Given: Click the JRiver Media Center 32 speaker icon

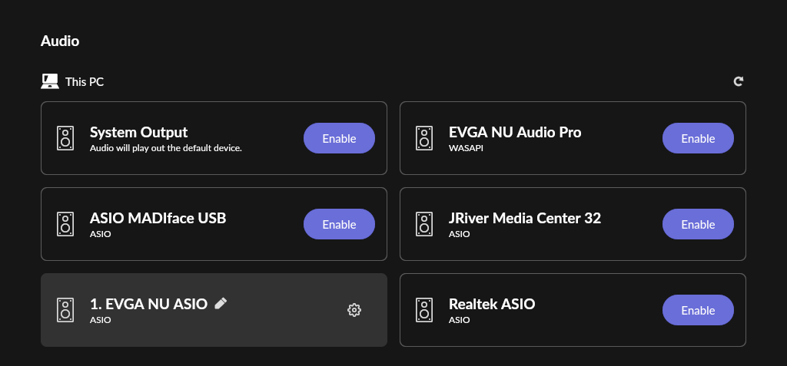Looking at the screenshot, I should [424, 224].
